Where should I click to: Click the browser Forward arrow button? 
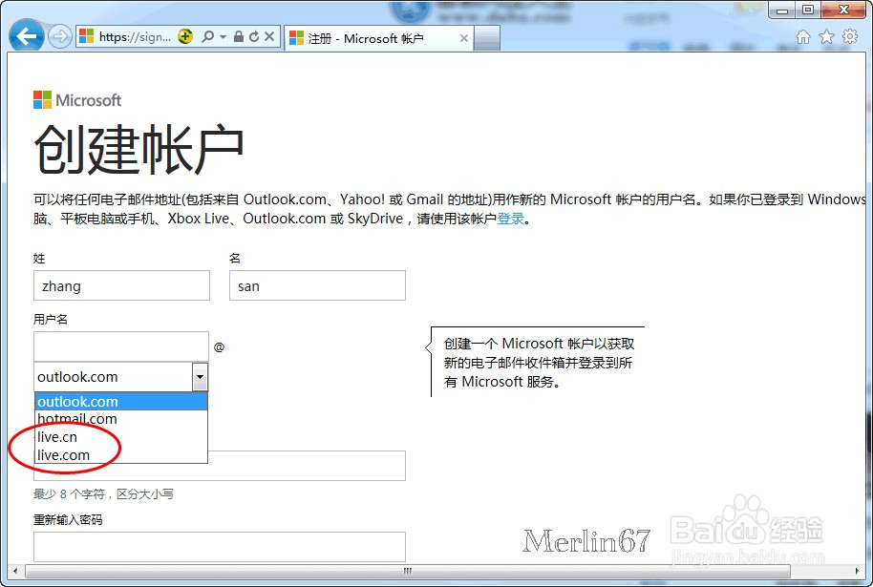coord(59,37)
